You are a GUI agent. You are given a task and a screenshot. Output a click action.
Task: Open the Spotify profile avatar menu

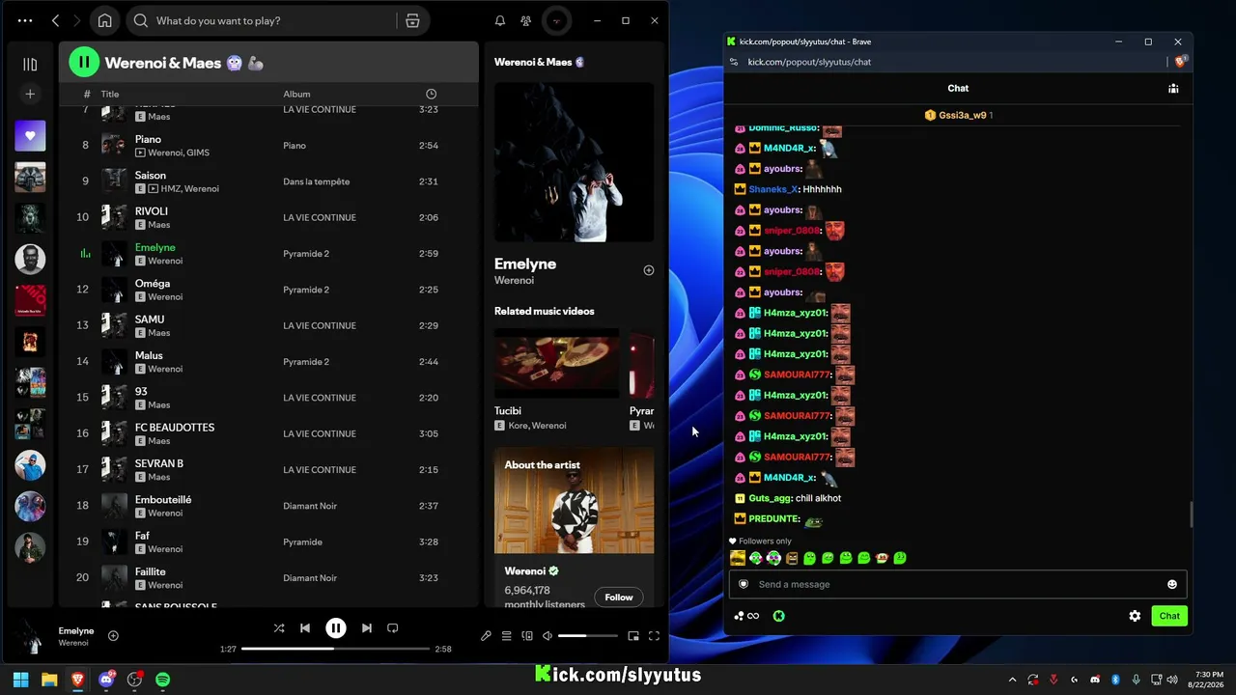point(556,20)
